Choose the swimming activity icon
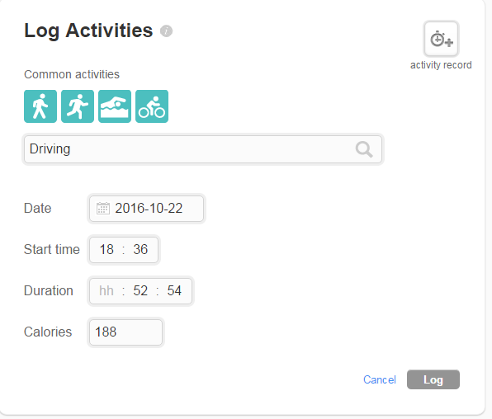This screenshot has height=419, width=492. click(x=115, y=106)
